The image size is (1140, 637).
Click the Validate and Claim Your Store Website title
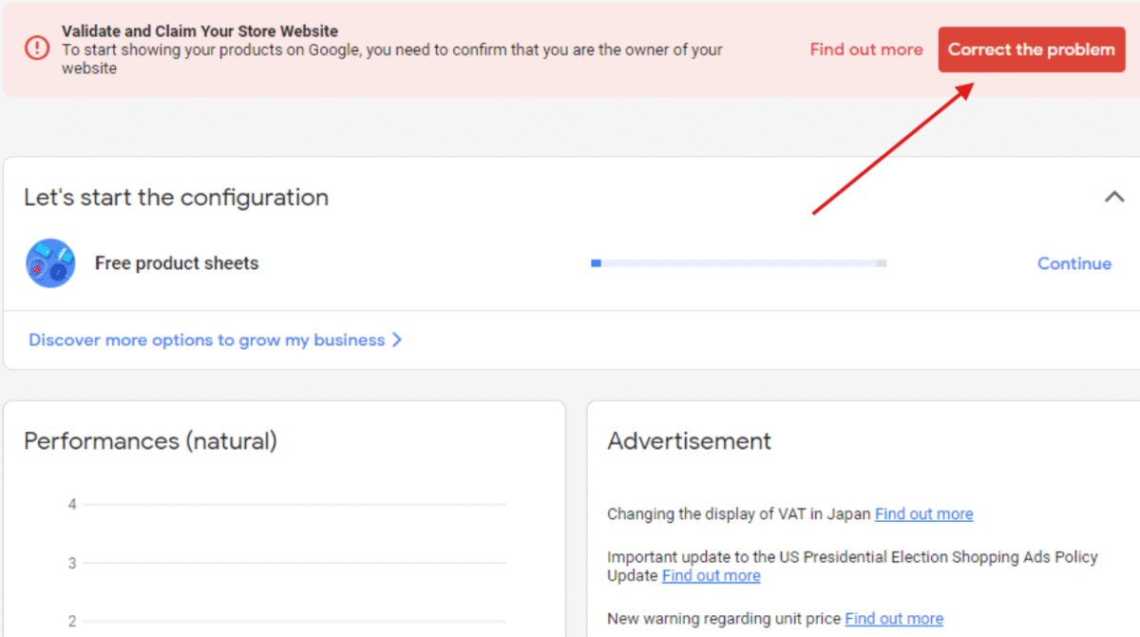[x=199, y=31]
